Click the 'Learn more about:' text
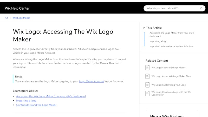The image size is (208, 117). pos(25,91)
